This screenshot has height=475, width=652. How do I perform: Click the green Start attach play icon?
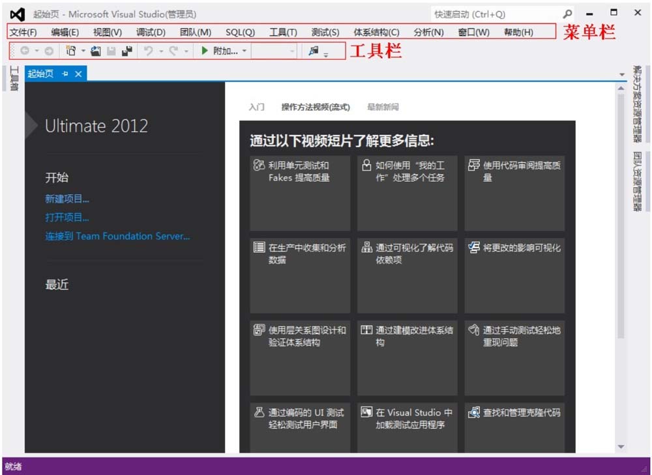(x=204, y=51)
